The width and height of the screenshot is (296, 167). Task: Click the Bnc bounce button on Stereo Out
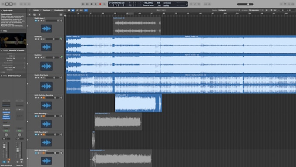pyautogui.click(x=21, y=160)
